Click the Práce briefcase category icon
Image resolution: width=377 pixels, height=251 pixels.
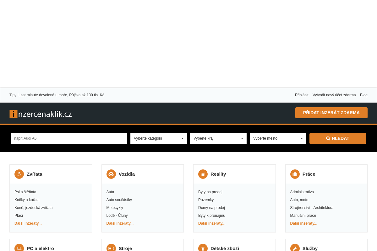[295, 174]
